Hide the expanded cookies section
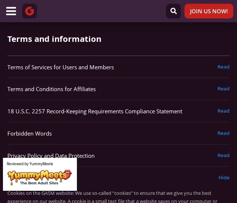The width and height of the screenshot is (237, 203). 224,177
